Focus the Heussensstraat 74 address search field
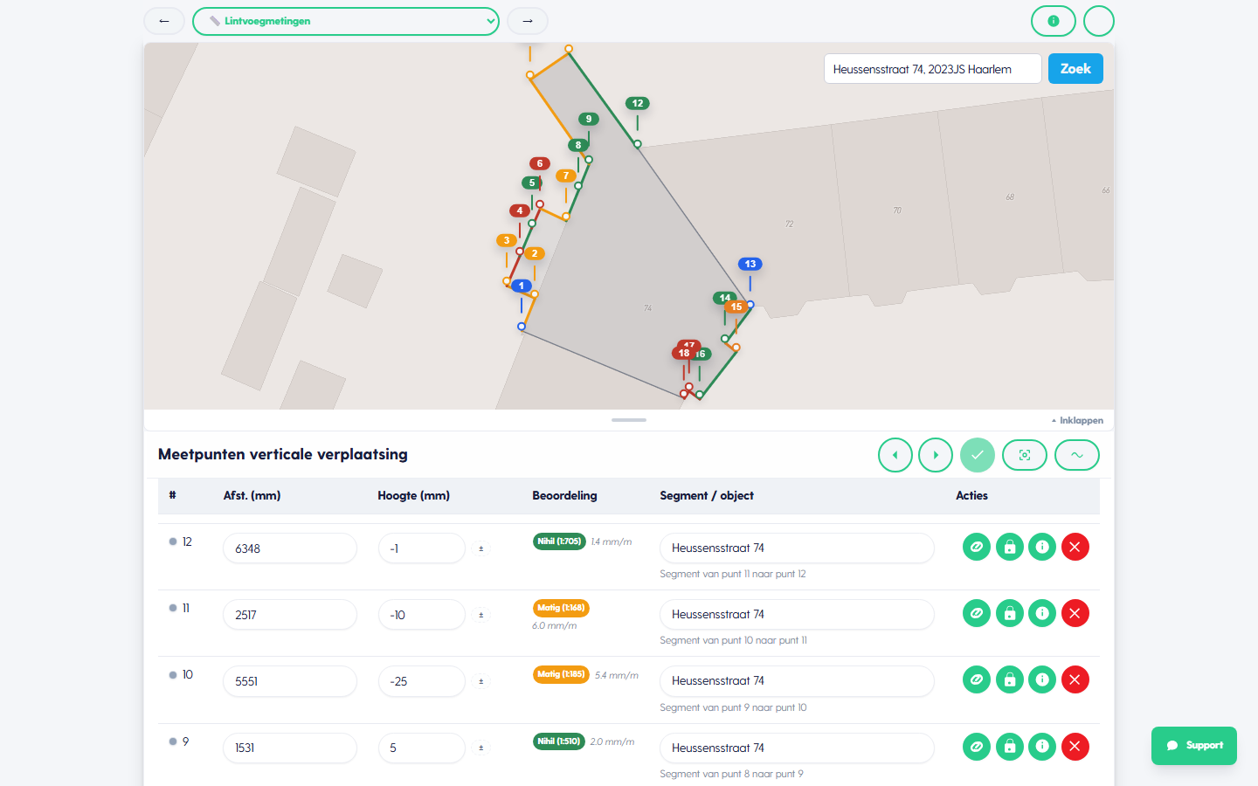The height and width of the screenshot is (786, 1258). [932, 69]
